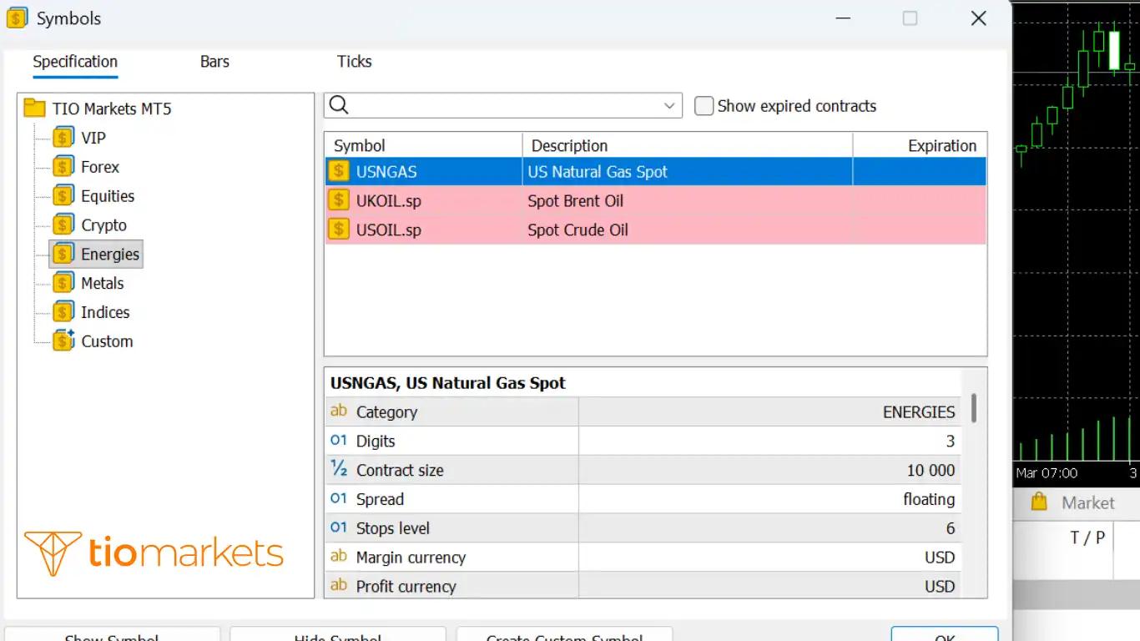Confirm with the OK button
Screen dimensions: 1140x641
point(945,635)
